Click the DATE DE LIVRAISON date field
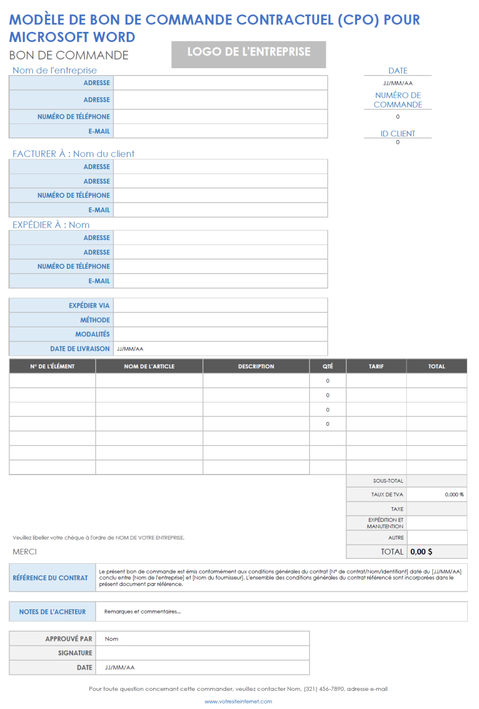The height and width of the screenshot is (709, 479). [x=220, y=349]
